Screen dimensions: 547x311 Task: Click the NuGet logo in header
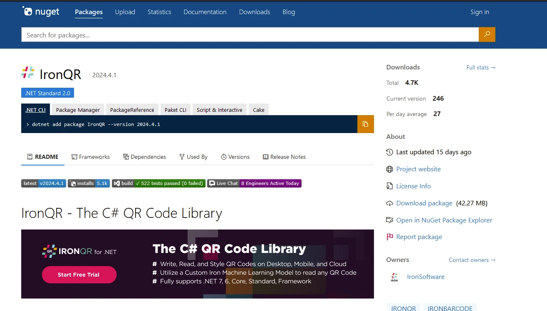[x=41, y=12]
